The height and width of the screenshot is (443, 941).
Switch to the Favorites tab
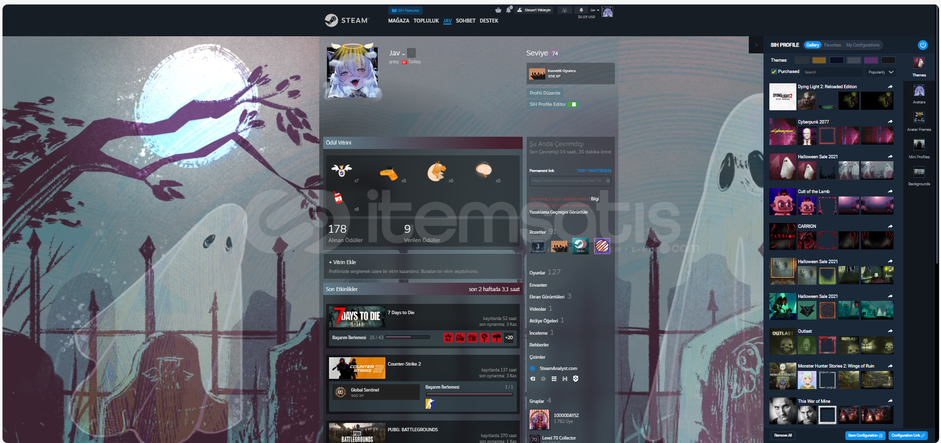point(833,45)
